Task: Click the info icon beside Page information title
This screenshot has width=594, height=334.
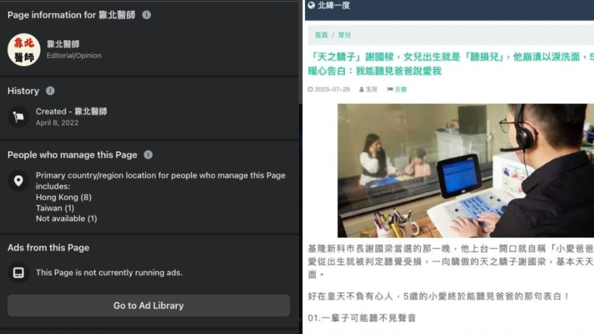Action: click(147, 15)
